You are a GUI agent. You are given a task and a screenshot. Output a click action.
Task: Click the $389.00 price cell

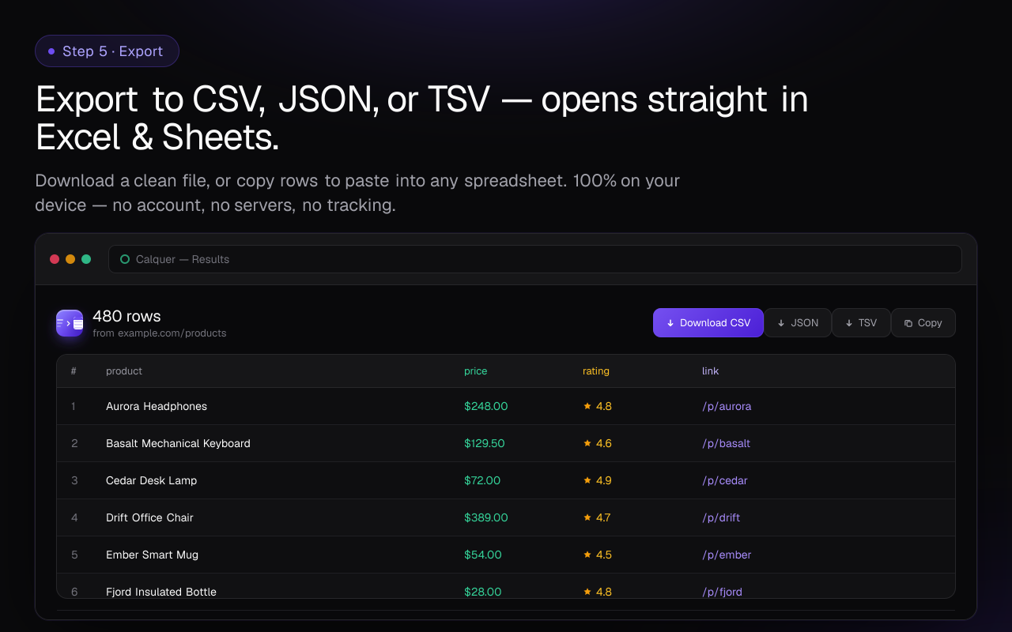click(x=486, y=517)
